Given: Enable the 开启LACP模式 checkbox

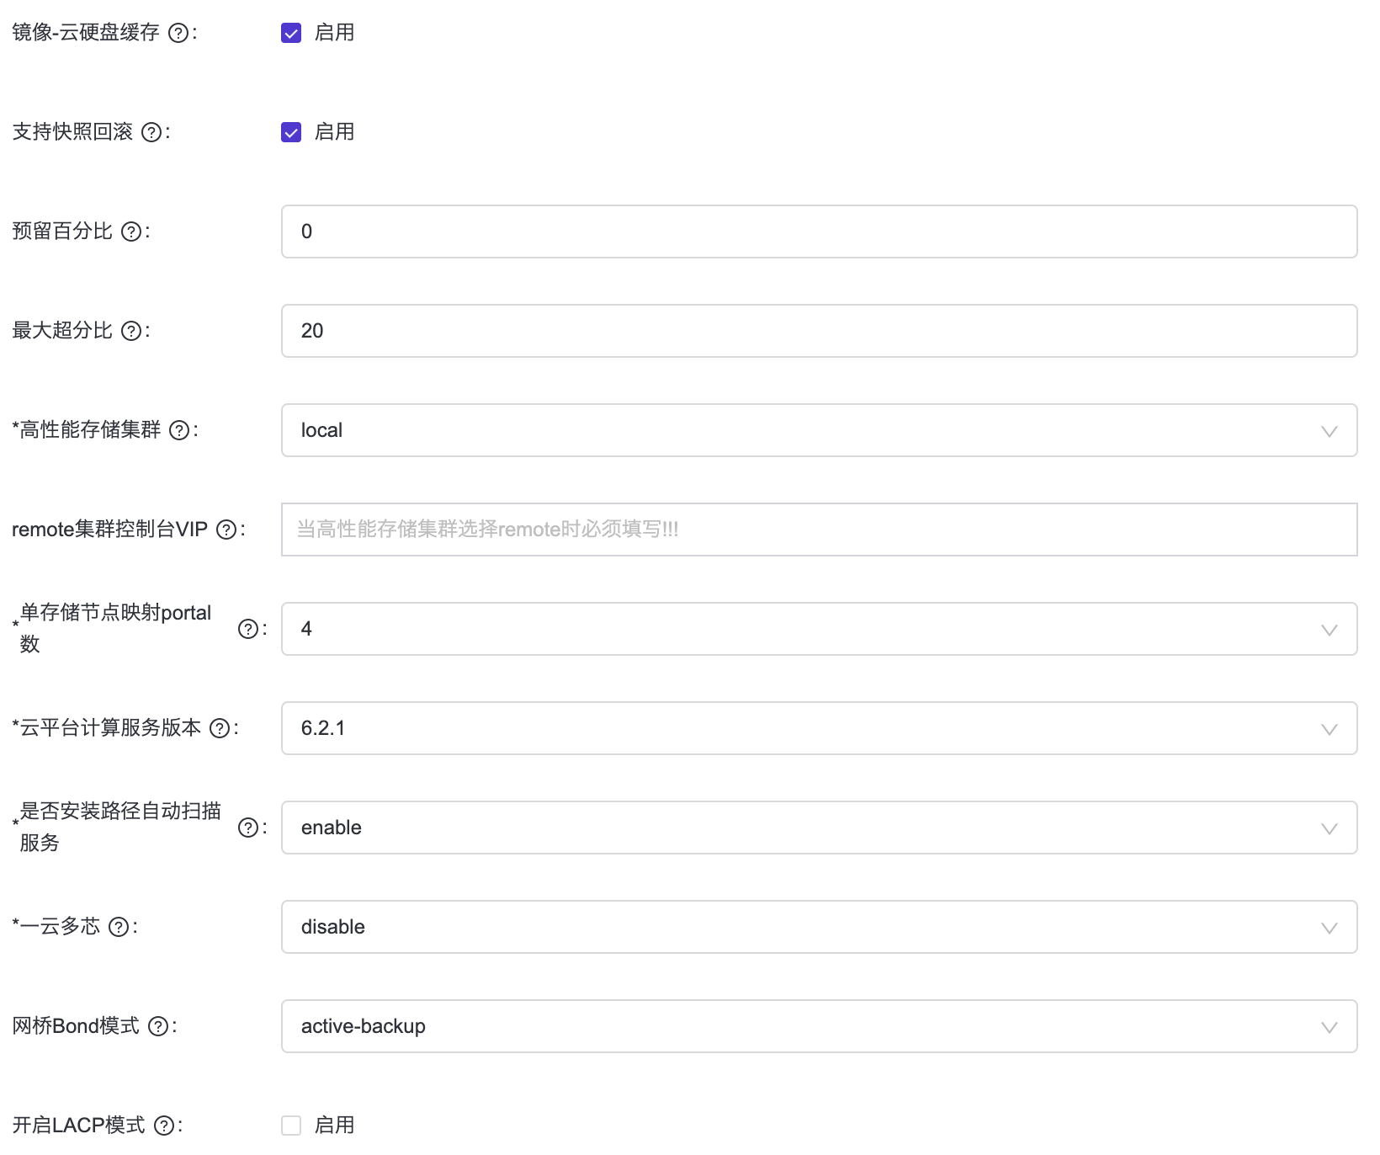Looking at the screenshot, I should click(291, 1126).
